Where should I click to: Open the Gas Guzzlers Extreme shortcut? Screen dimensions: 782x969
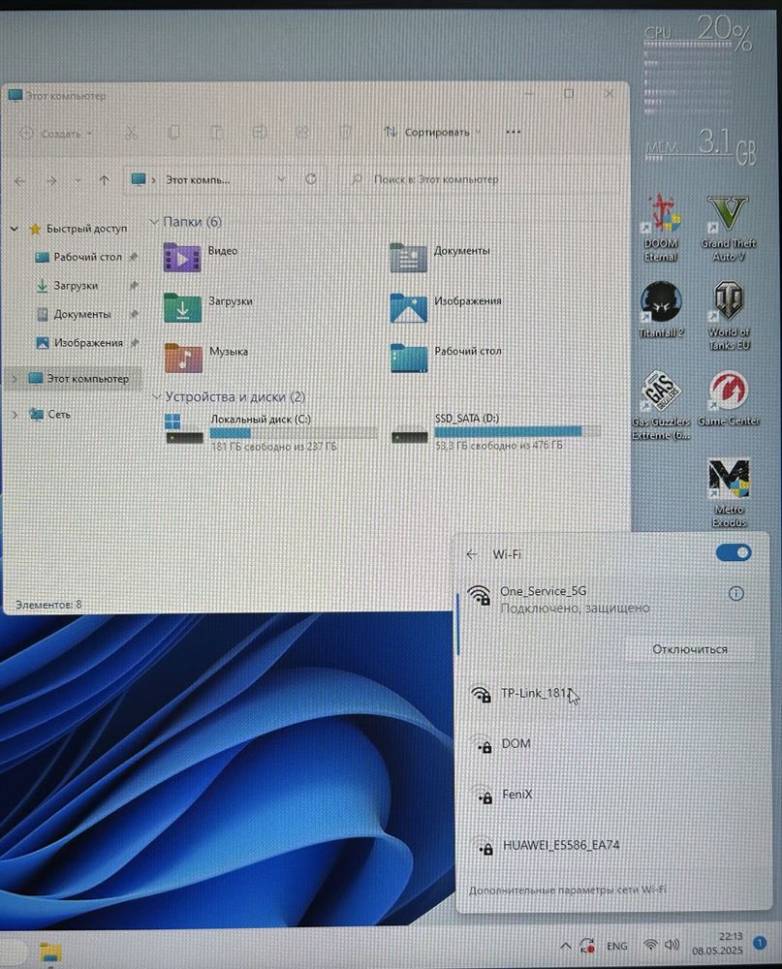661,405
